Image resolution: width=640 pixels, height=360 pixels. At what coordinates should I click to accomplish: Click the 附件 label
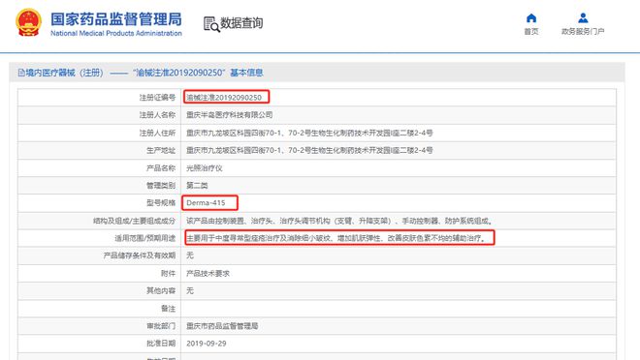point(168,273)
